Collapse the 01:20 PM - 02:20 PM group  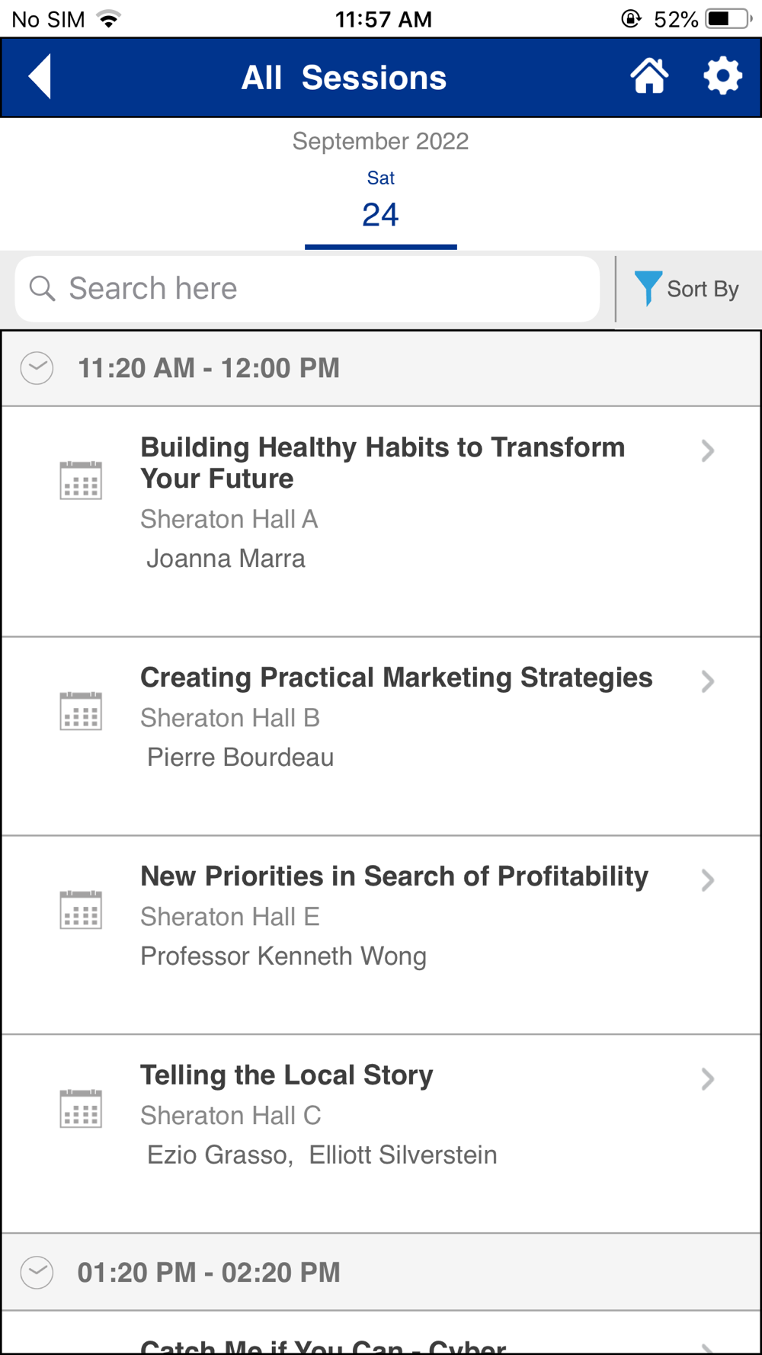point(37,1272)
